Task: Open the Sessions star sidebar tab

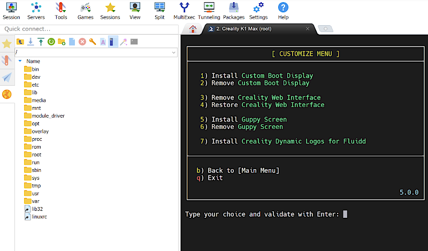Action: tap(7, 43)
